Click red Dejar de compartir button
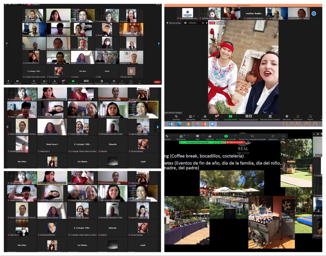Viewport: 326px width, 256px height. (x=236, y=142)
